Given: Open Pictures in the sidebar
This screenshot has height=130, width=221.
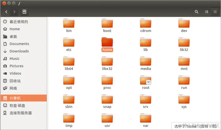Looking at the screenshot, I should tap(24, 66).
